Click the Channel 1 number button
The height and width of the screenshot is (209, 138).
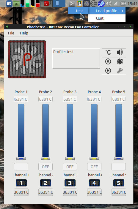[x=21, y=183]
